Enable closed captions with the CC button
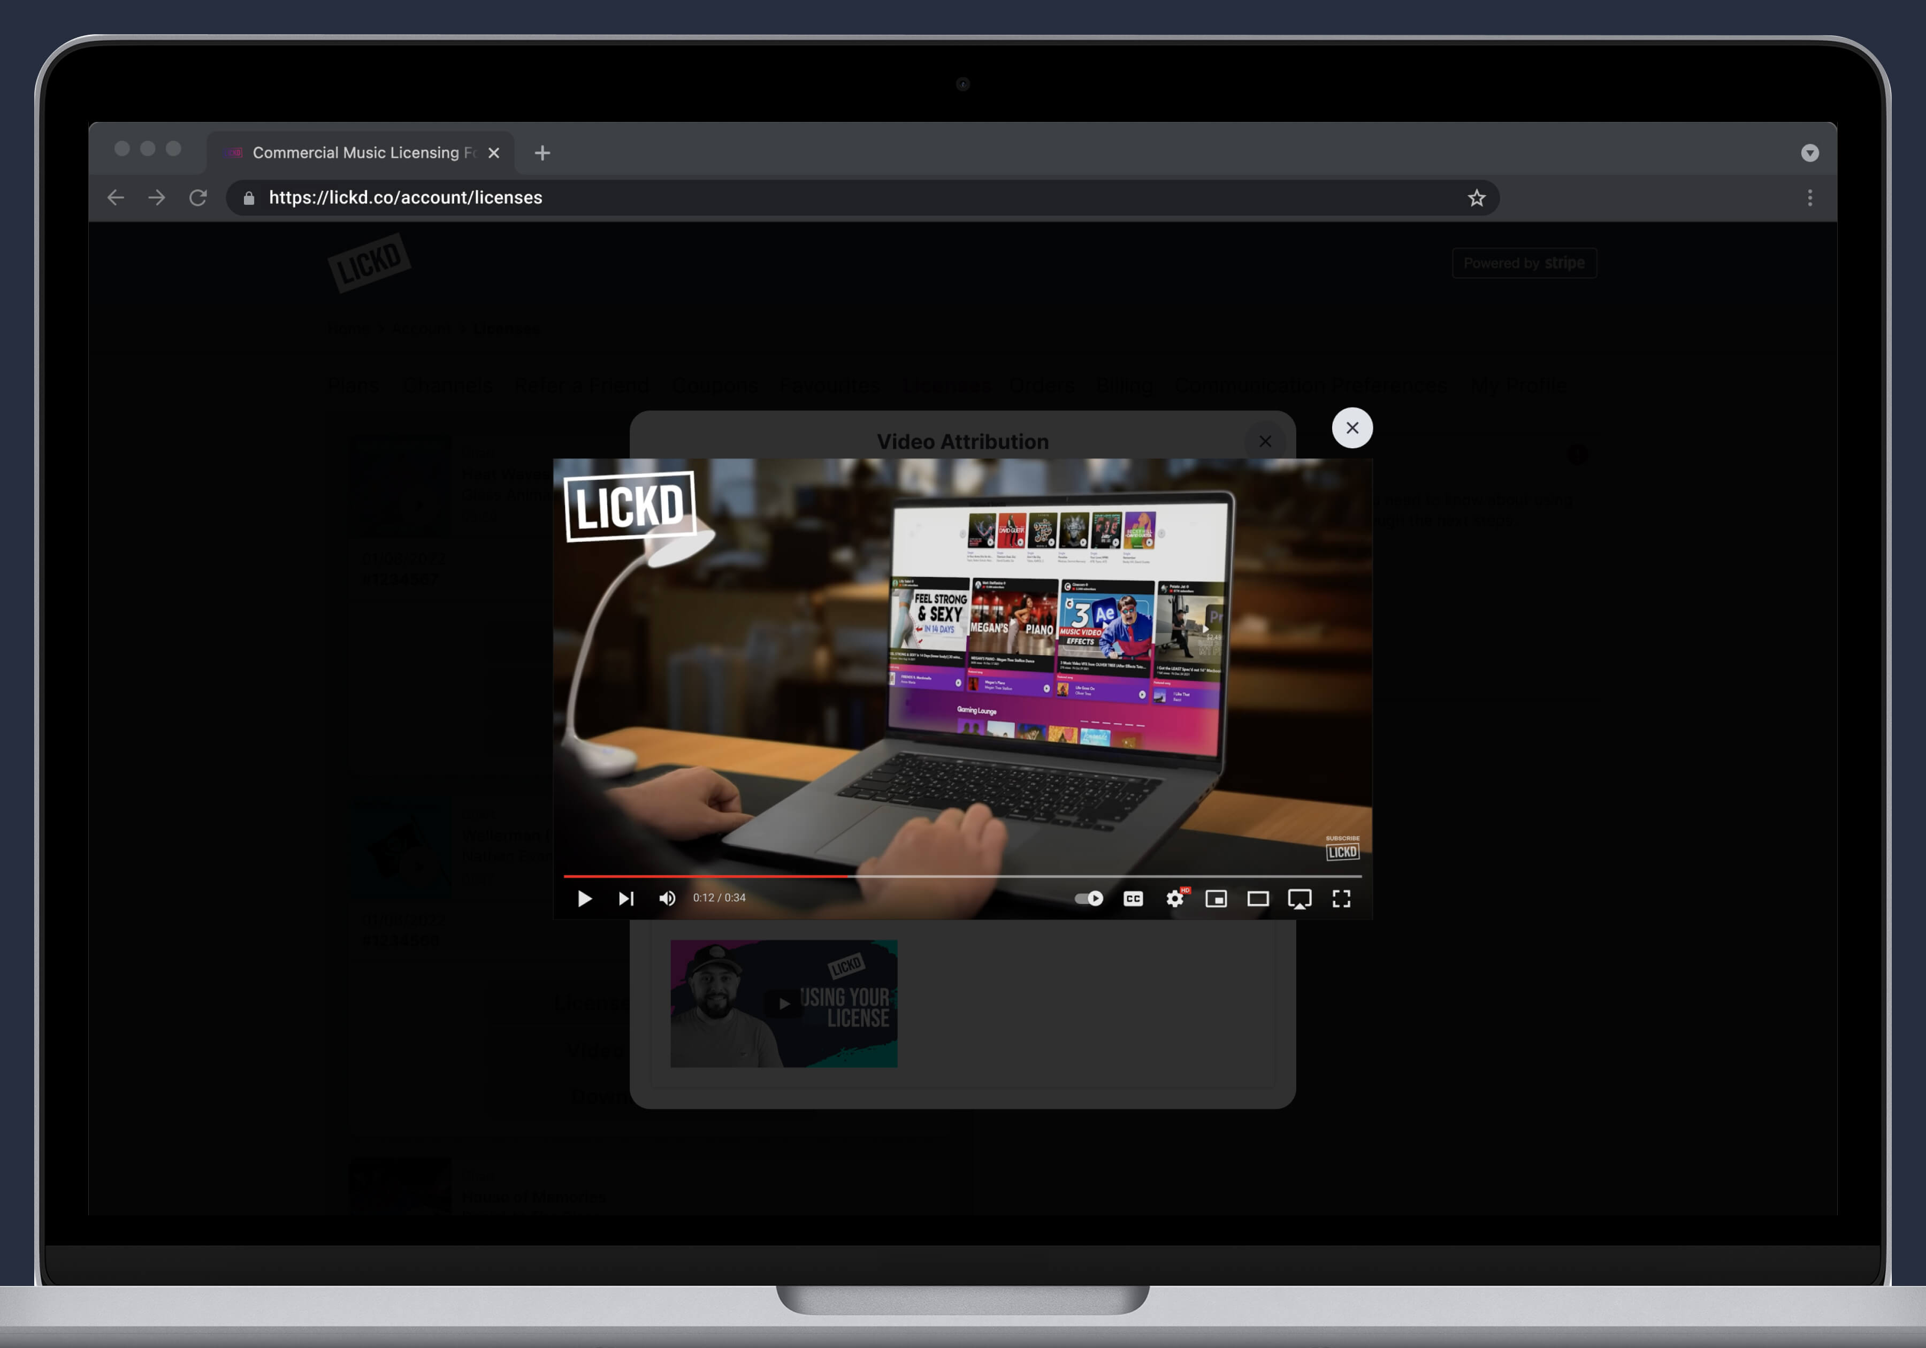1926x1348 pixels. point(1133,898)
